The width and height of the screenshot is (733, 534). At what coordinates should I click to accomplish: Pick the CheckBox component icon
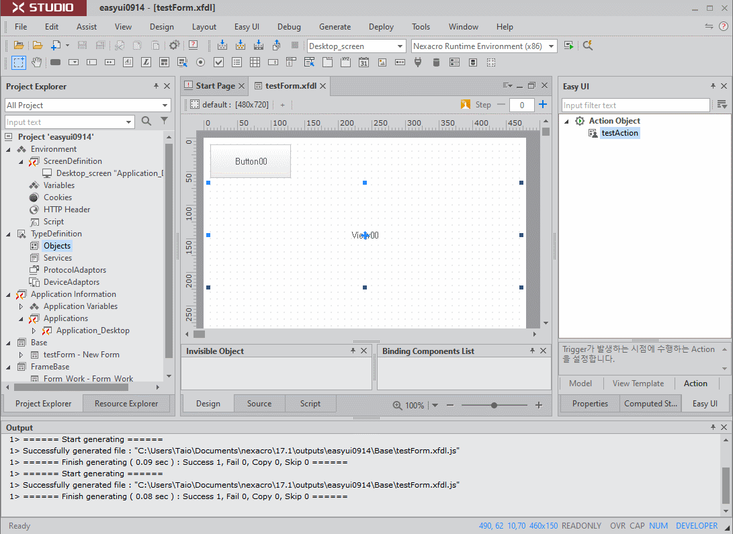[219, 62]
